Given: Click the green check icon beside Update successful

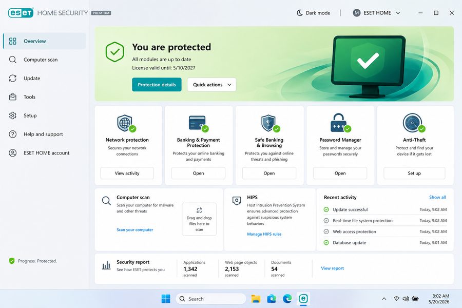Looking at the screenshot, I should click(x=326, y=209).
